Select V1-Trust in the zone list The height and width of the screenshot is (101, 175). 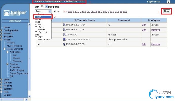pyautogui.click(x=43, y=30)
